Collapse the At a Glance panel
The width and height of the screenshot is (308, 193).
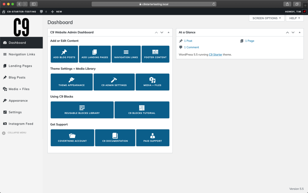tap(300, 32)
